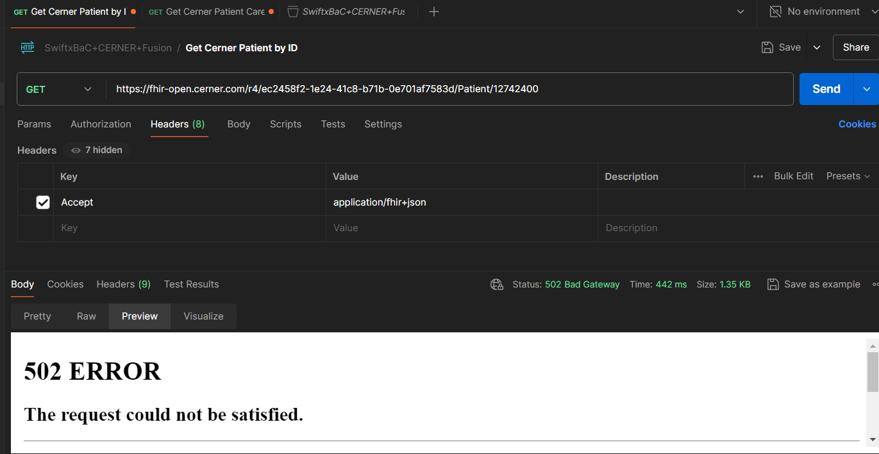Switch to the Authorization tab
The height and width of the screenshot is (454, 879).
tap(101, 124)
